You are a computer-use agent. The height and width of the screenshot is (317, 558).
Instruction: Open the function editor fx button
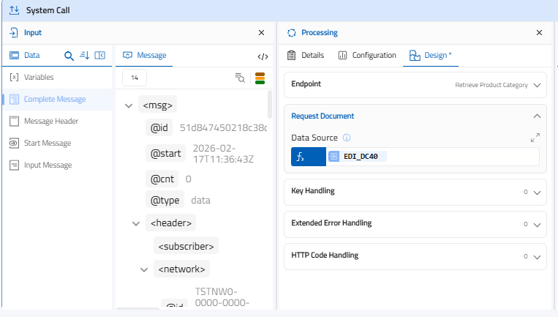(308, 157)
